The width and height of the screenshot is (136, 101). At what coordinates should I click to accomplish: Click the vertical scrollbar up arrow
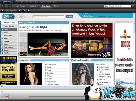tap(134, 14)
